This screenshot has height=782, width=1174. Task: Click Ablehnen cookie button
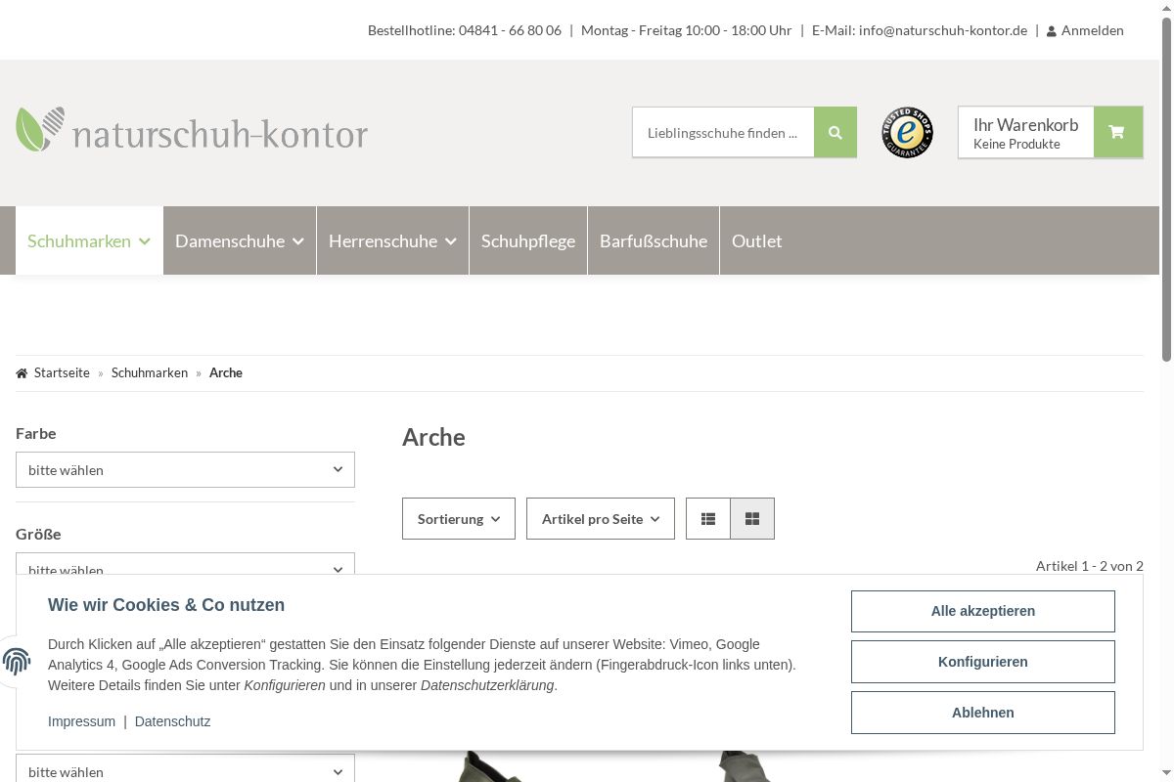click(983, 713)
